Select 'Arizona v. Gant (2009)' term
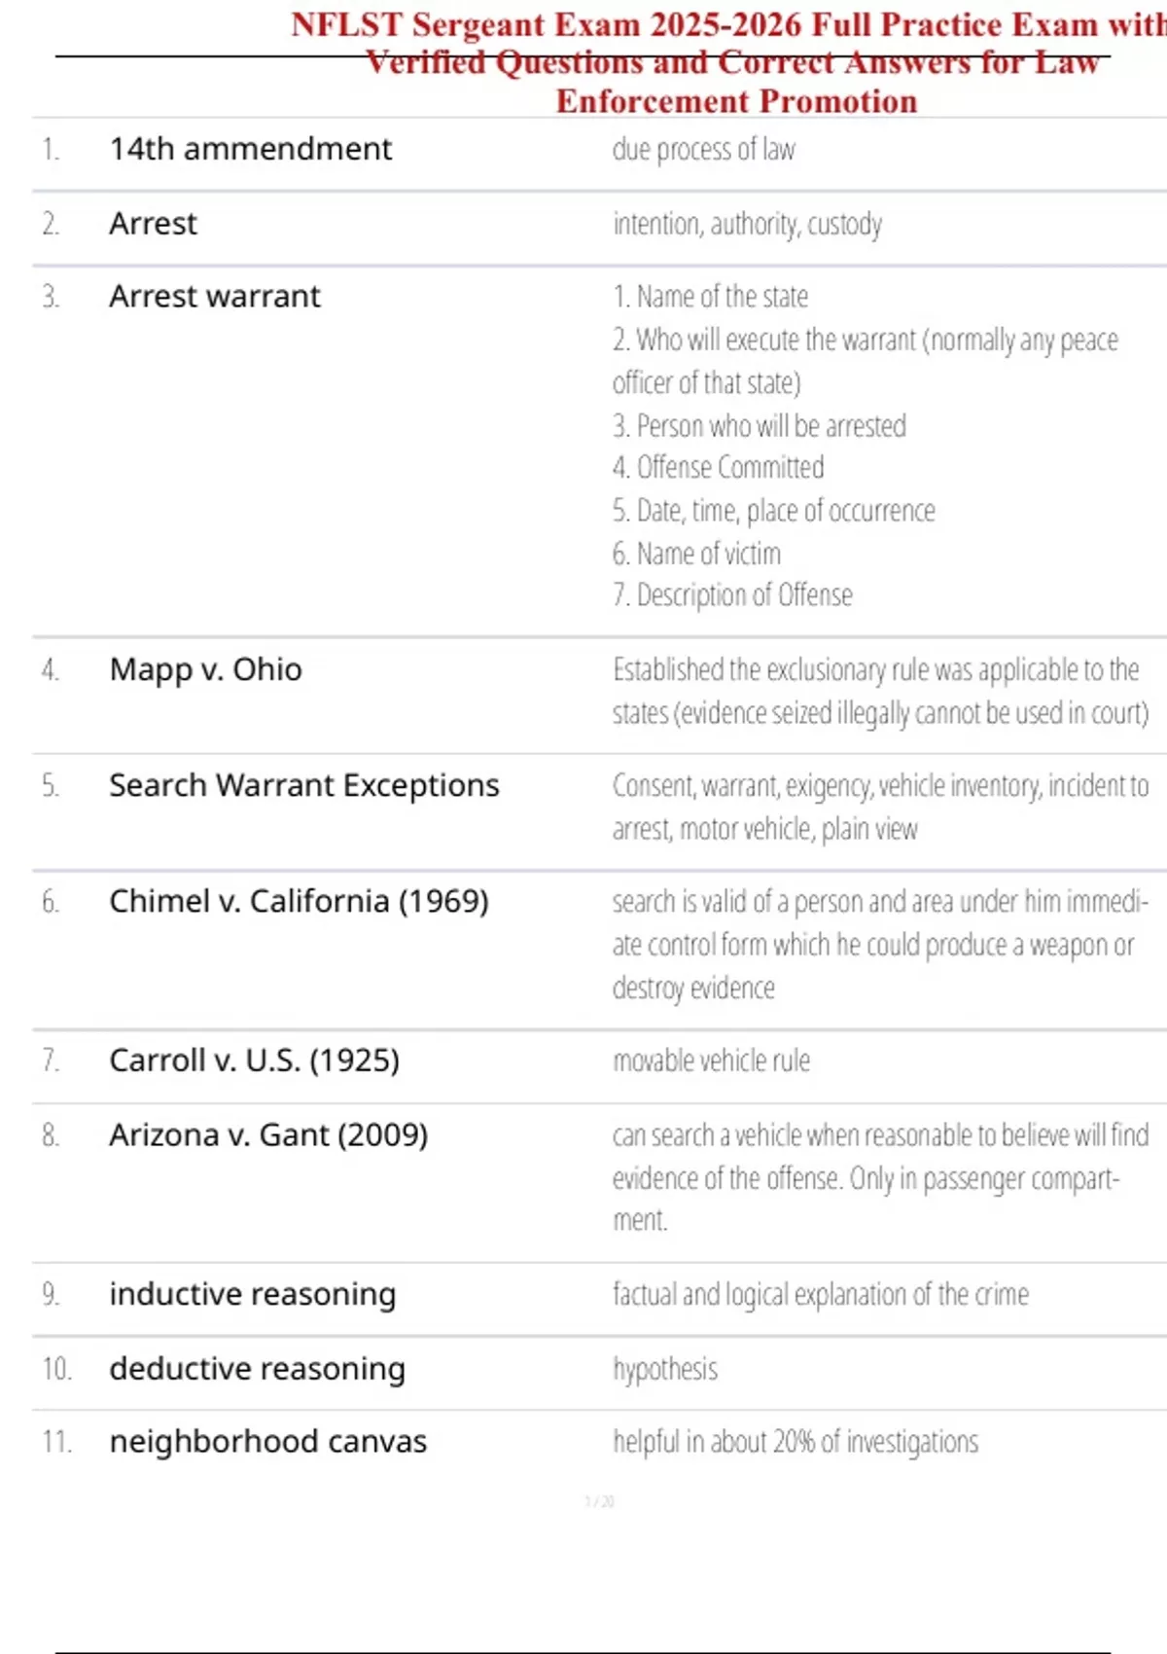1167x1654 pixels. [x=268, y=1135]
